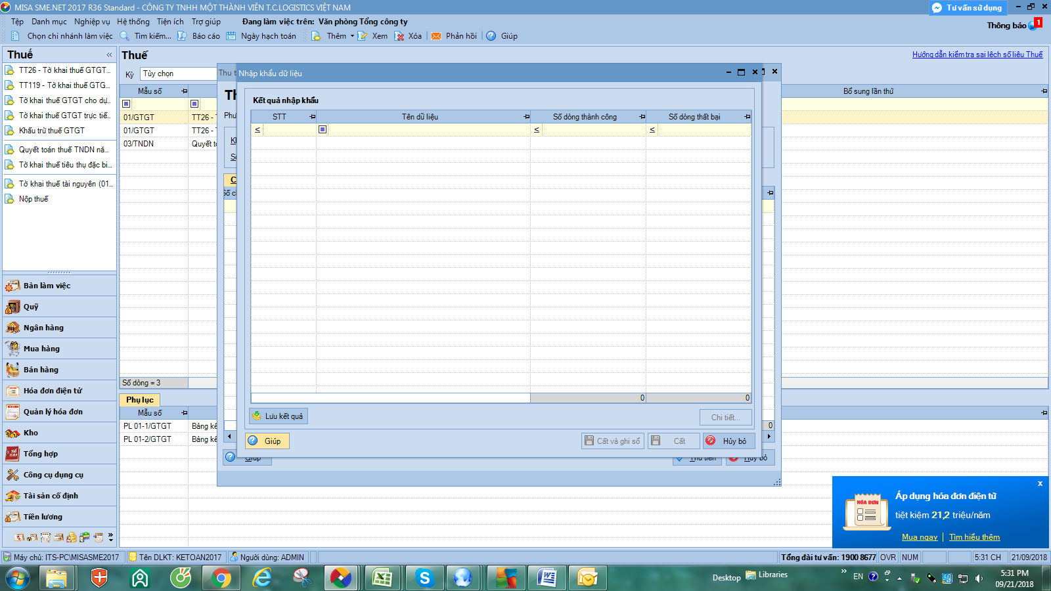This screenshot has width=1051, height=591.
Task: Click the Mua ngay link in ad
Action: point(920,537)
